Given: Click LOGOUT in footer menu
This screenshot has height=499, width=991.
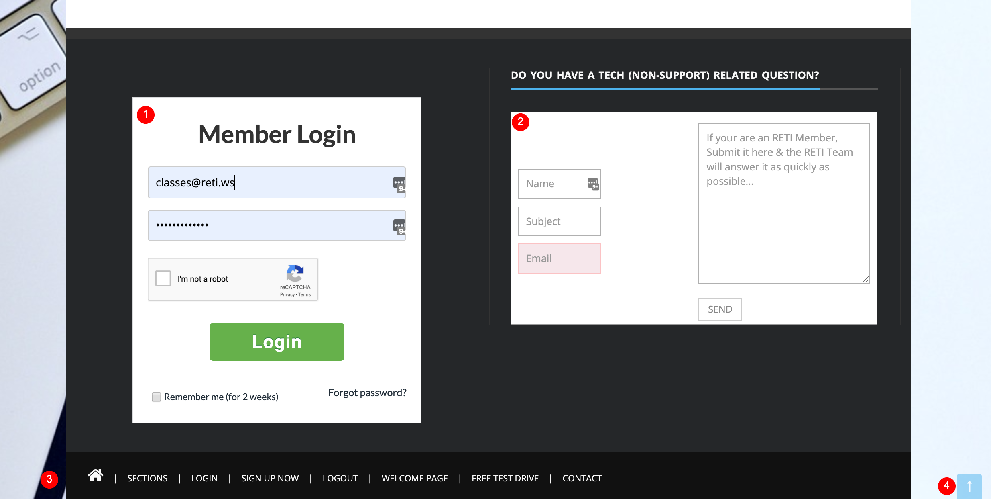Looking at the screenshot, I should (x=340, y=478).
